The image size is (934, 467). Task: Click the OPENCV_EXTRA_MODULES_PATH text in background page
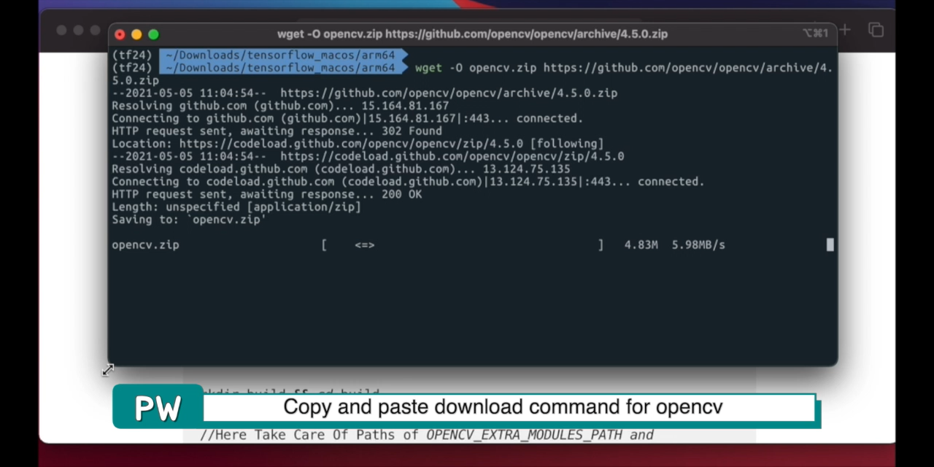pyautogui.click(x=524, y=435)
